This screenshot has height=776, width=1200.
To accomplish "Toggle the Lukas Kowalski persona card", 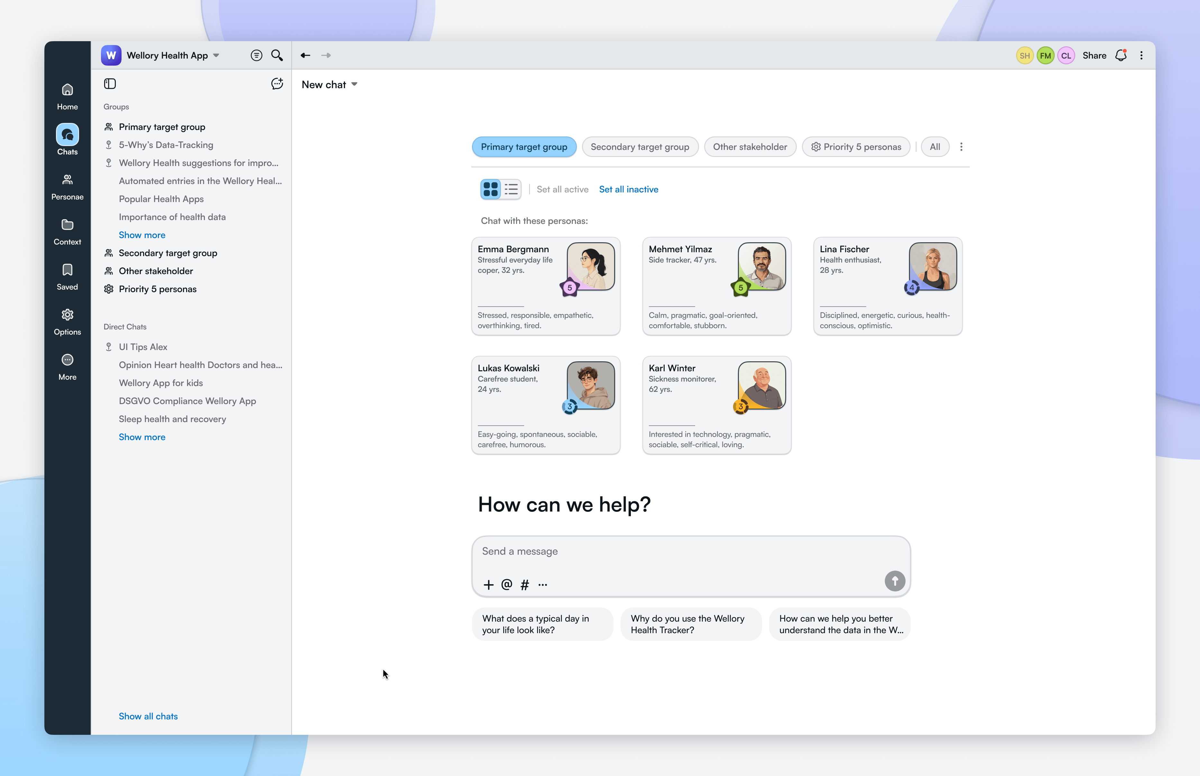I will pos(546,405).
